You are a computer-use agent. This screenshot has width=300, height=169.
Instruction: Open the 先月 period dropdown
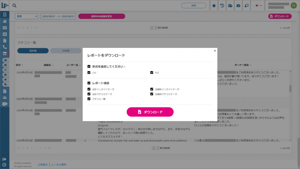coord(27,16)
